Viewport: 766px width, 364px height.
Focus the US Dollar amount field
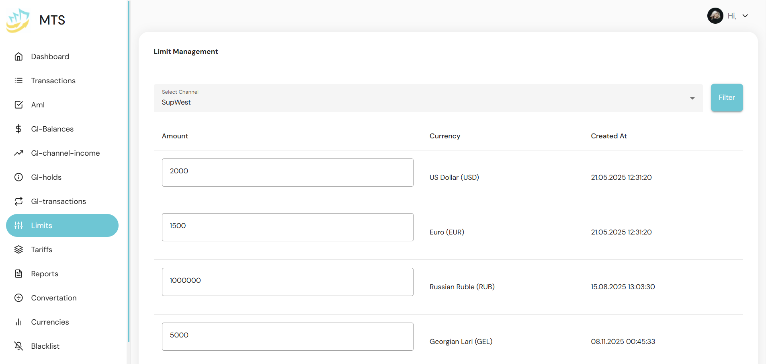(287, 173)
